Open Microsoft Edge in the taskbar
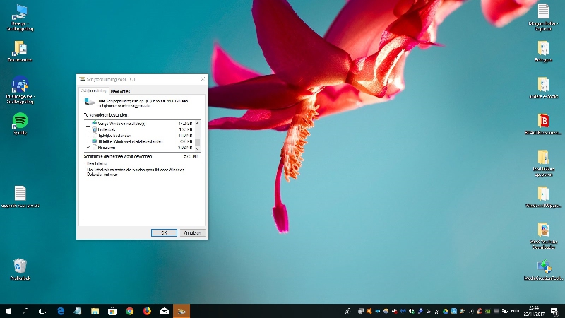 point(61,311)
